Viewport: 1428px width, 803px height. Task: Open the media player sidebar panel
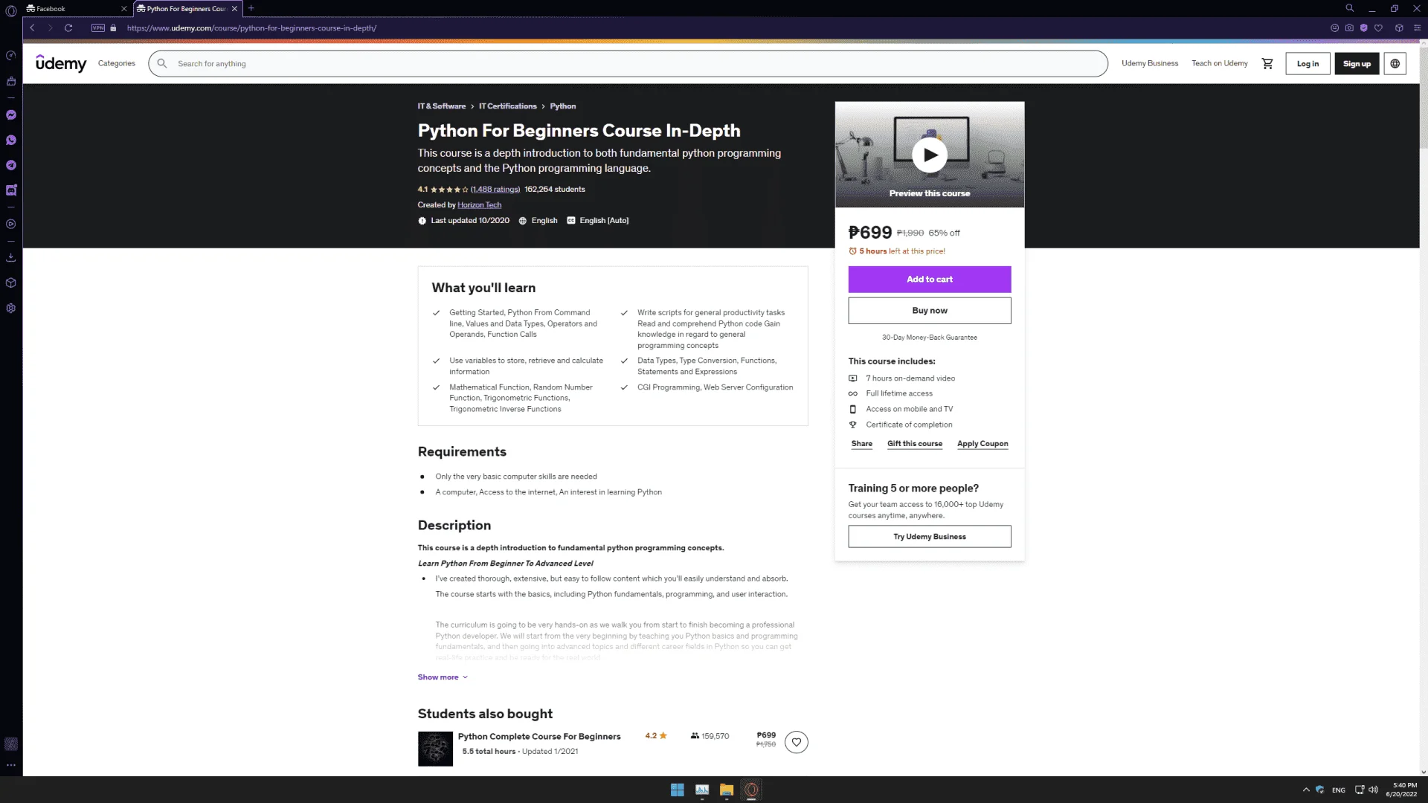[x=11, y=224]
